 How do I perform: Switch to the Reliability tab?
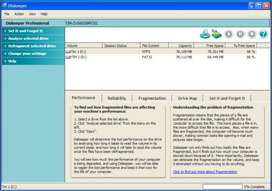117,98
